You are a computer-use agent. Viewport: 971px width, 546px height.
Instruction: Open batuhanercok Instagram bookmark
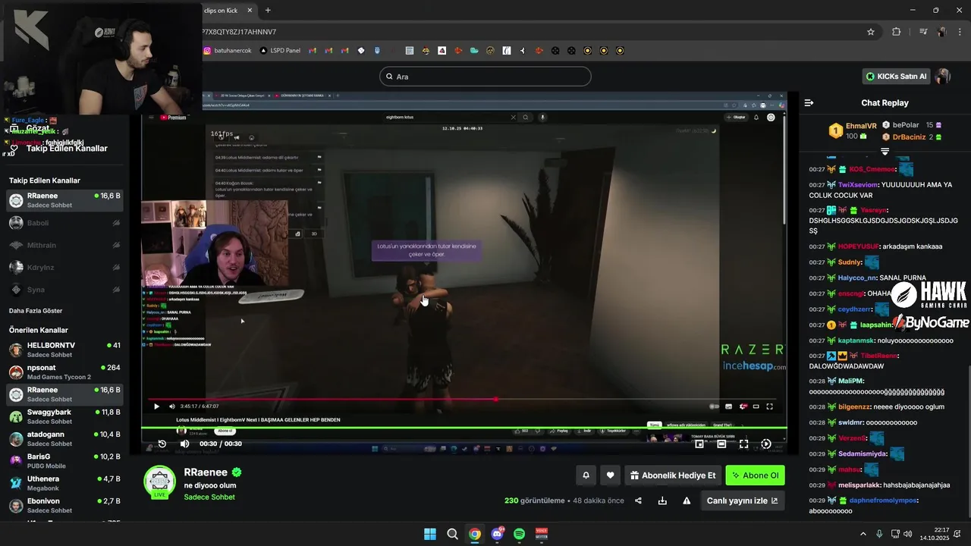click(x=226, y=51)
